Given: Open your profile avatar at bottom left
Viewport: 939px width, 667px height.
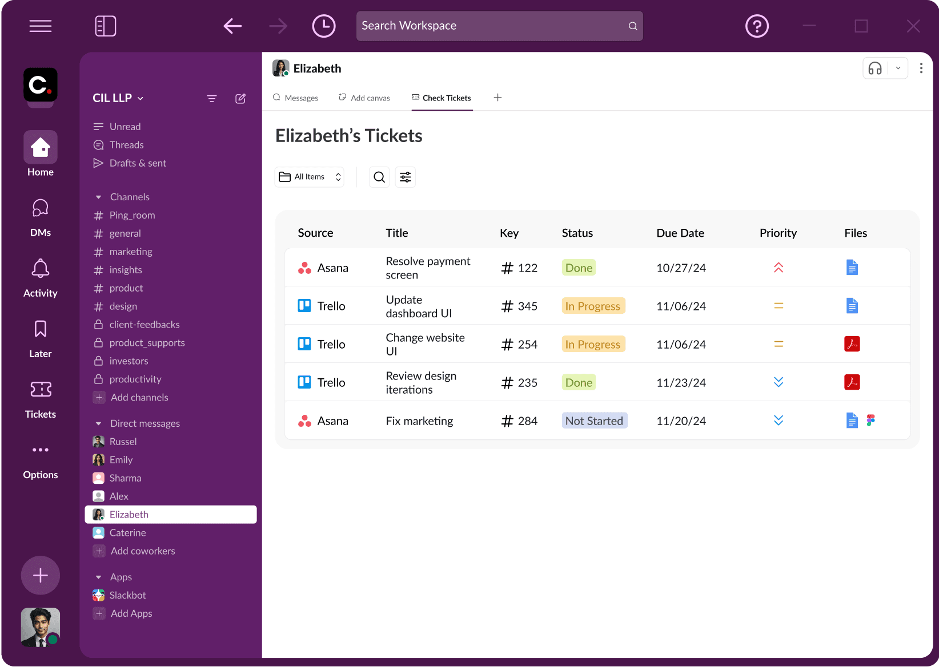Looking at the screenshot, I should pos(41,627).
